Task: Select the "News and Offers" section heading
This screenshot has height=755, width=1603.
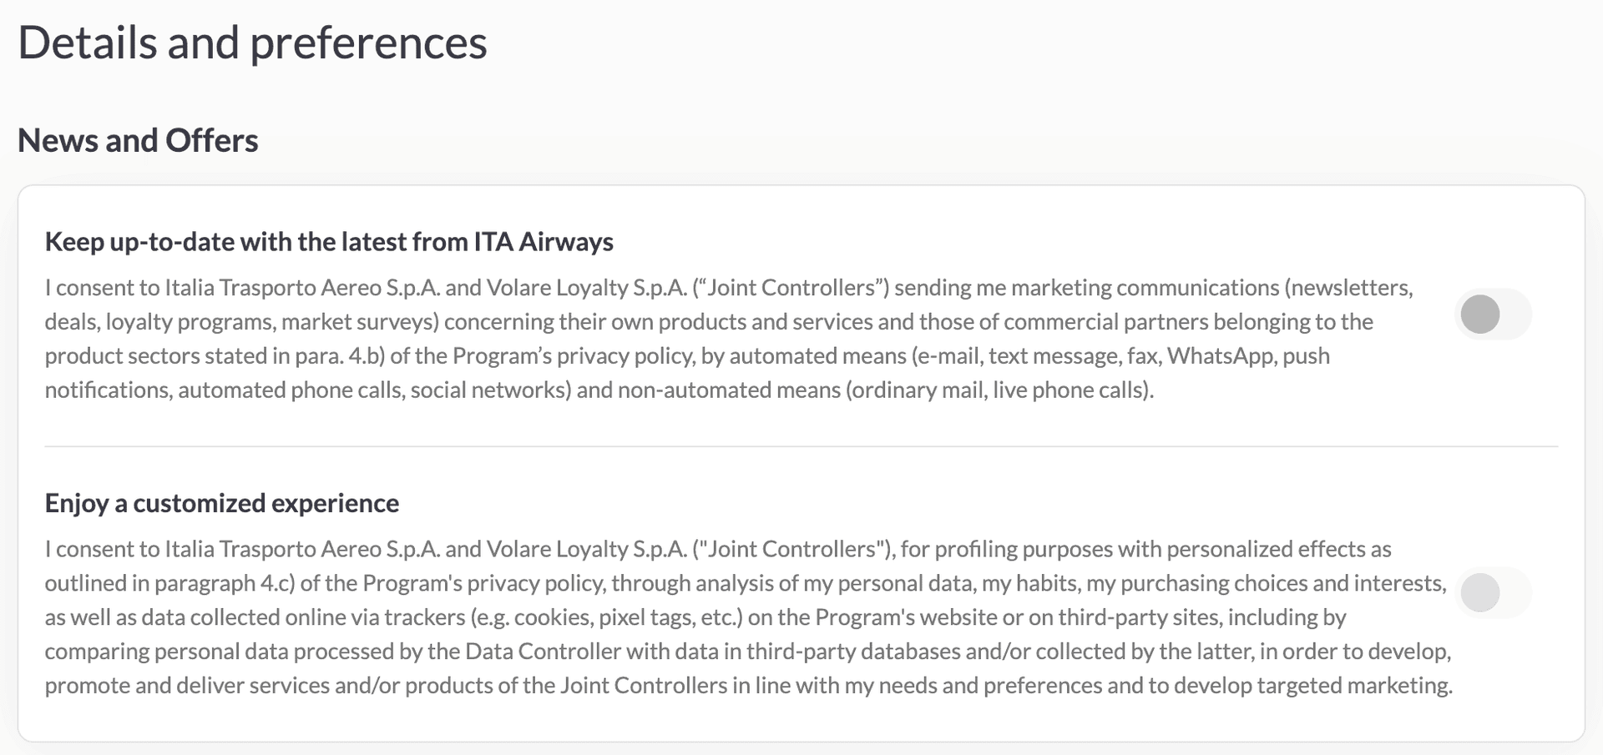Action: coord(138,140)
